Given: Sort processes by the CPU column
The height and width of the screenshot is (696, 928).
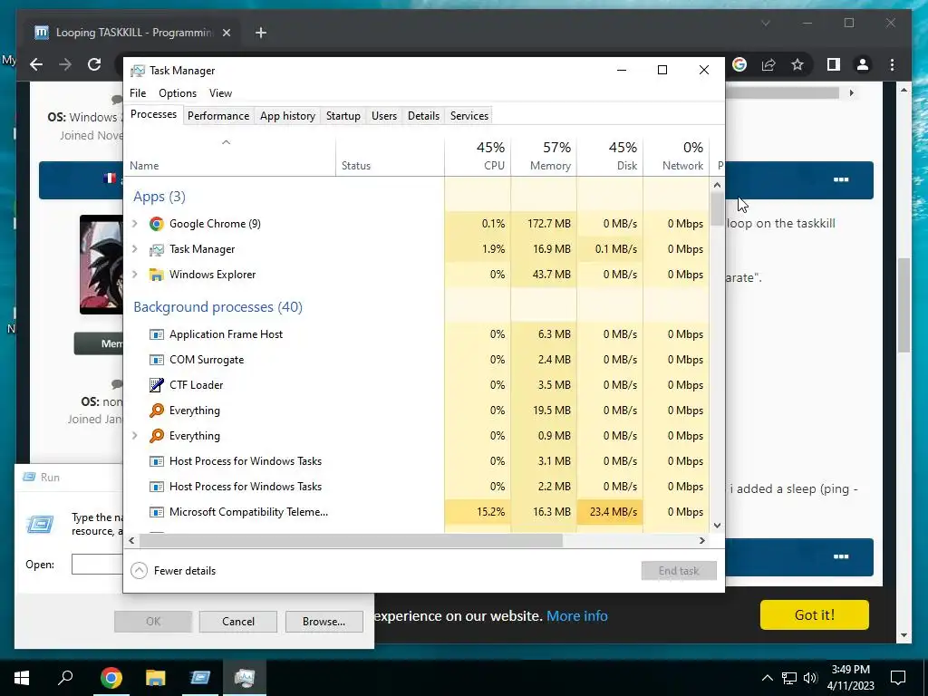Looking at the screenshot, I should pyautogui.click(x=478, y=156).
